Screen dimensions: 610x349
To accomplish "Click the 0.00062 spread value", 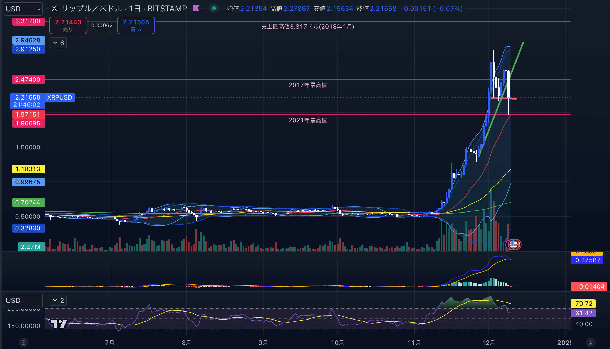I will (102, 25).
